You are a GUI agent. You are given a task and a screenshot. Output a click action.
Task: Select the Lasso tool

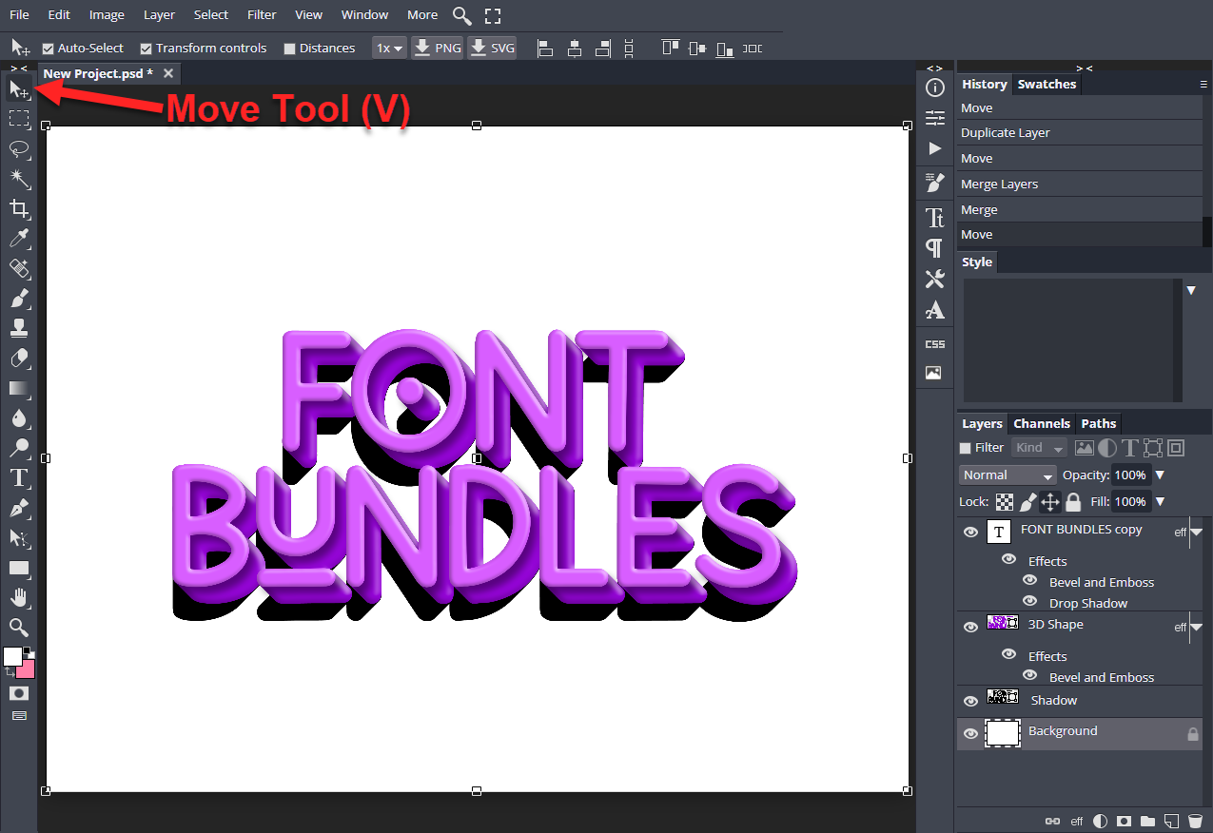(18, 149)
